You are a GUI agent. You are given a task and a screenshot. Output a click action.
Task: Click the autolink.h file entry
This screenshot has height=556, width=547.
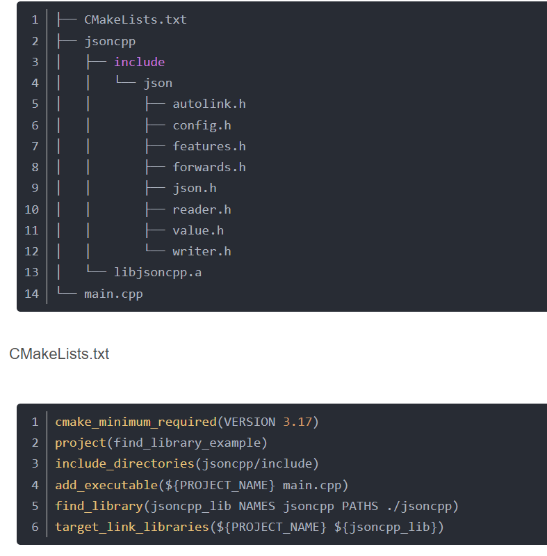click(209, 104)
